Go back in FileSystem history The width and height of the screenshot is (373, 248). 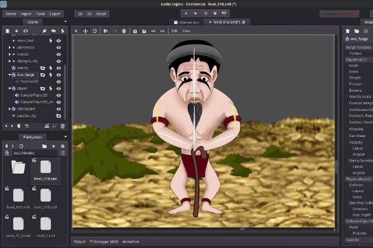(x=6, y=146)
